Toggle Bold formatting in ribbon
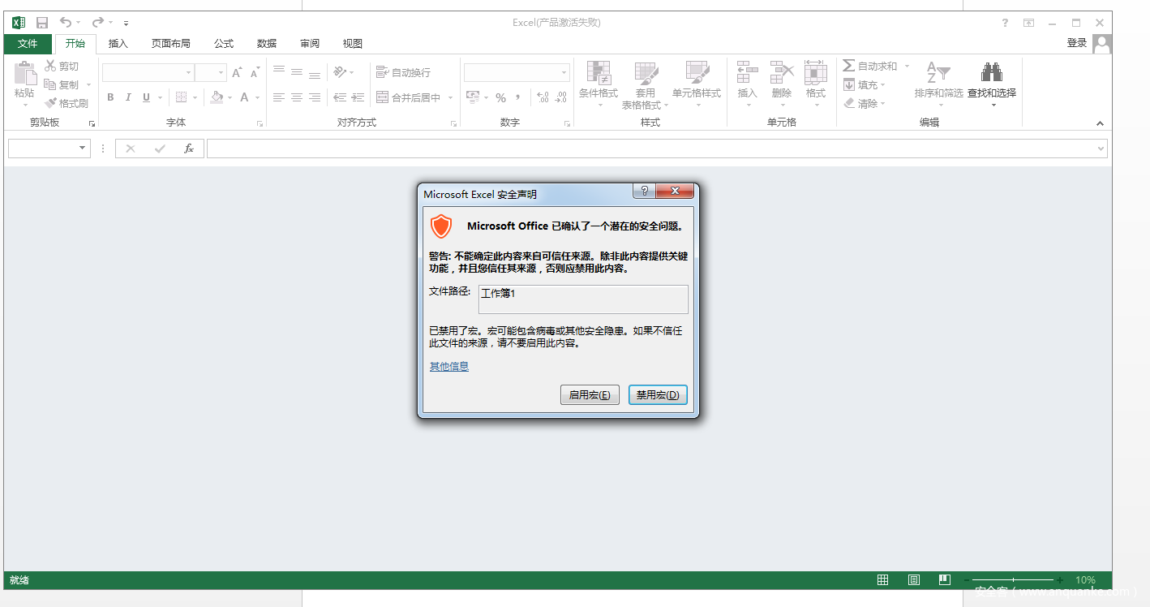Screen dimensions: 1150x607 [110, 97]
